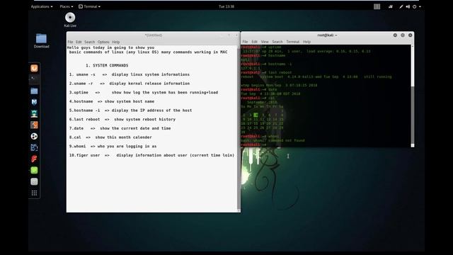Open the Places menu in top bar
The height and width of the screenshot is (255, 453).
[x=66, y=6]
